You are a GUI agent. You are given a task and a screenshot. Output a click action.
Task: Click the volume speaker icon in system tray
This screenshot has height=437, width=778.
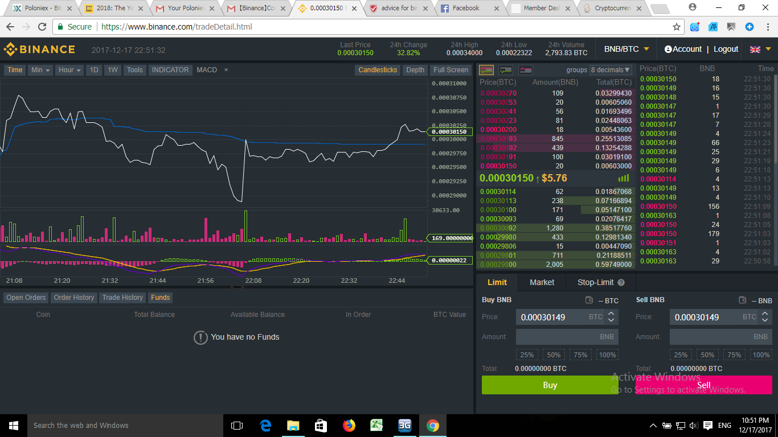694,425
